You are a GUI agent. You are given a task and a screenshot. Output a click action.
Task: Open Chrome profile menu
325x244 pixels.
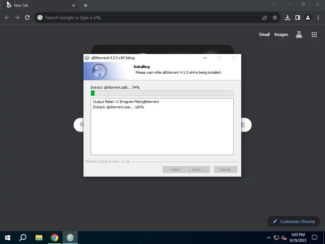[308, 18]
